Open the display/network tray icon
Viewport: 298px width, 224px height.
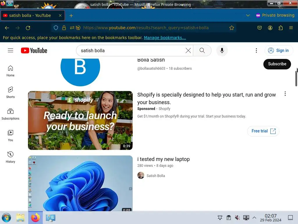246,218
